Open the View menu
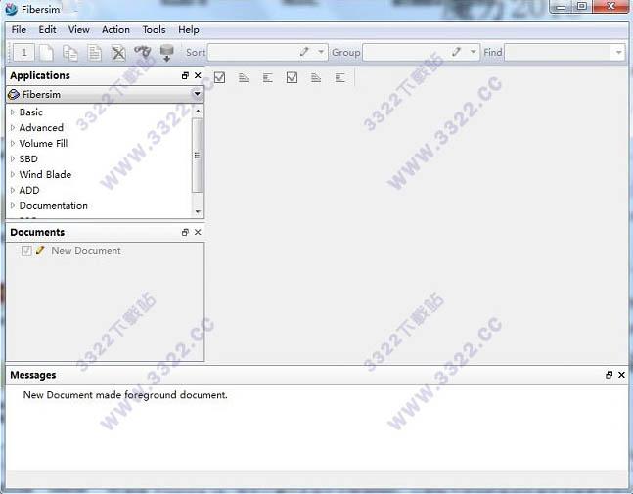This screenshot has width=633, height=494. 78,30
